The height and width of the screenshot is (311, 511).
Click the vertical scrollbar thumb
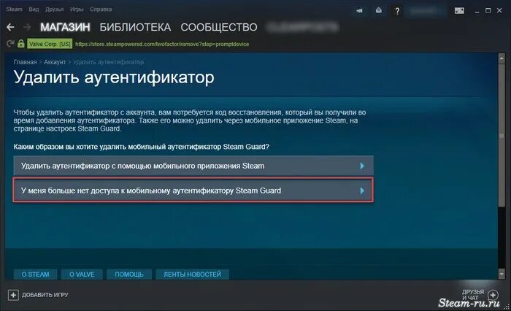(x=502, y=134)
